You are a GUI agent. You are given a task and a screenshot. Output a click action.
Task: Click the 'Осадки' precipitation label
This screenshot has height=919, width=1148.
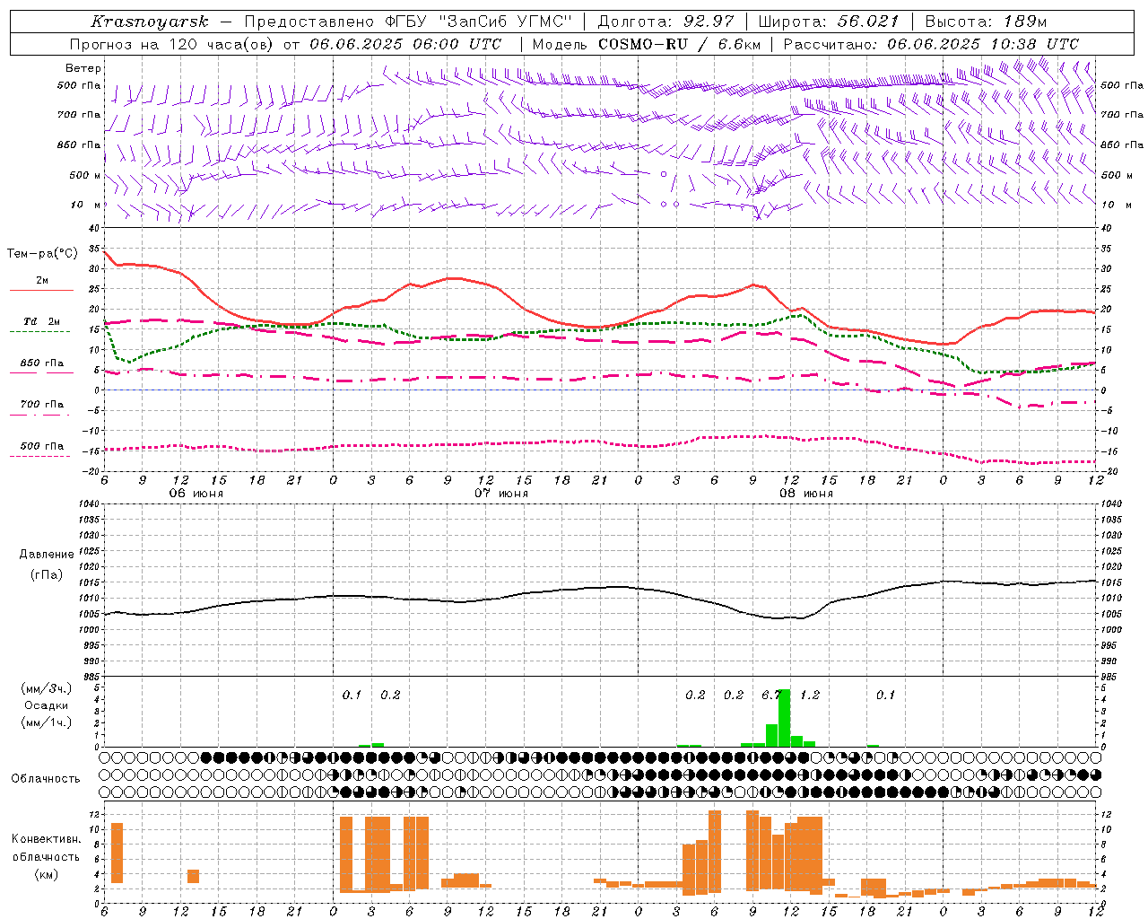[x=46, y=705]
